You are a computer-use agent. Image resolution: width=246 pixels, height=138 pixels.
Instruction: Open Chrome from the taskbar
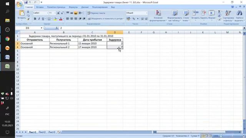(x=7, y=39)
